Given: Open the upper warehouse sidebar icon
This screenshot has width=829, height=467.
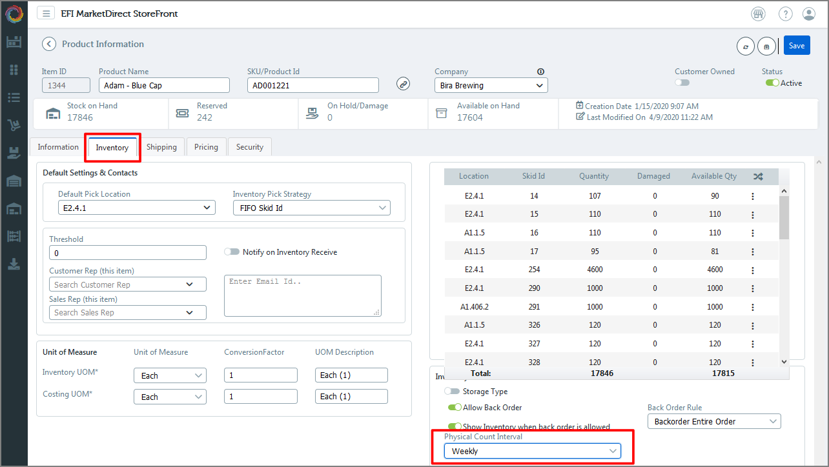Looking at the screenshot, I should pos(14,181).
